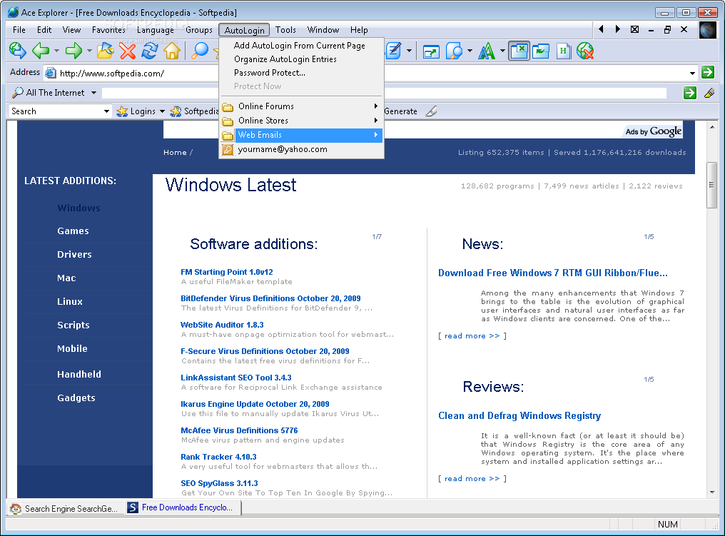
Task: Click the folder open icon in toolbar
Action: coord(106,51)
